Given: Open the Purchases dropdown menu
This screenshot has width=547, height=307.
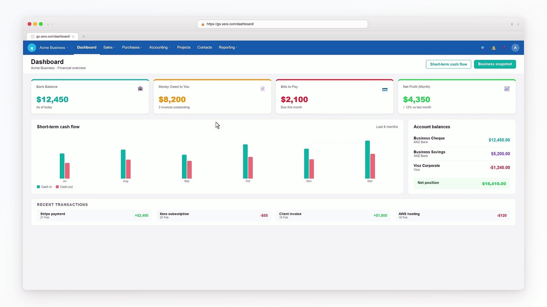Looking at the screenshot, I should [x=132, y=47].
